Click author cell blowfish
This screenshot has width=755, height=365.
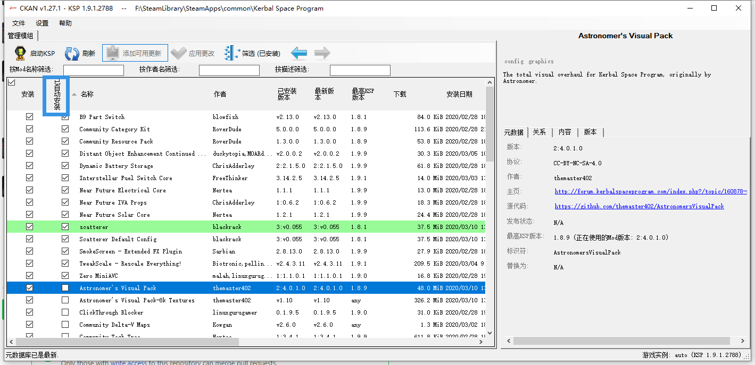pos(226,117)
